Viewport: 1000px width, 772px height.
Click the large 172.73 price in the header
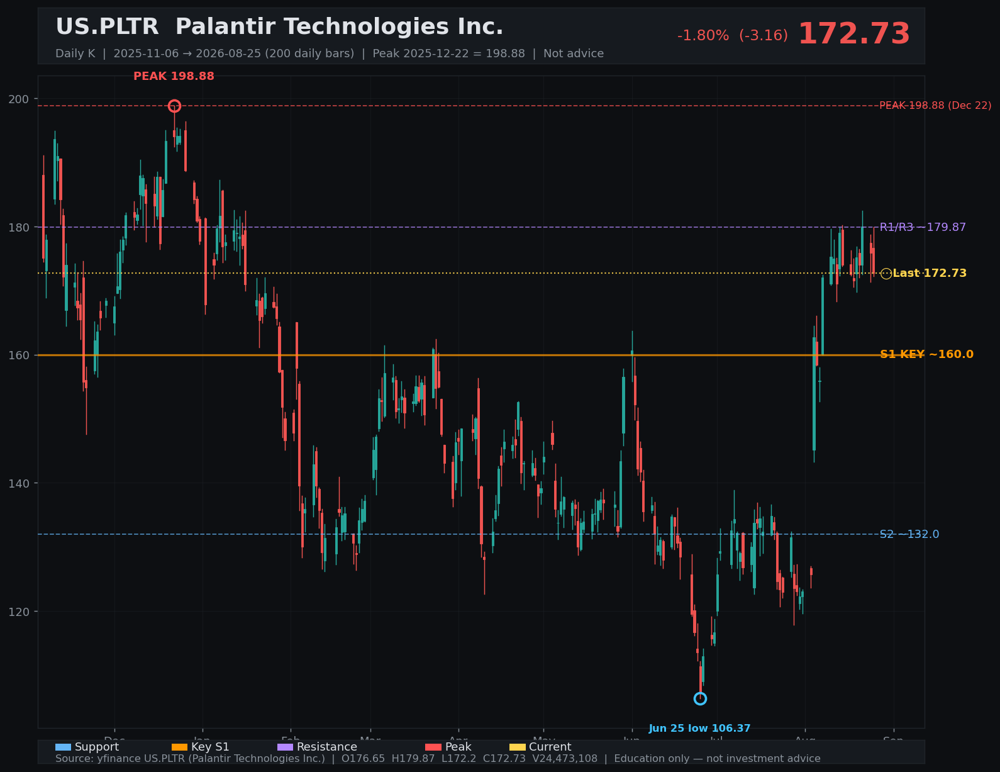pyautogui.click(x=854, y=34)
